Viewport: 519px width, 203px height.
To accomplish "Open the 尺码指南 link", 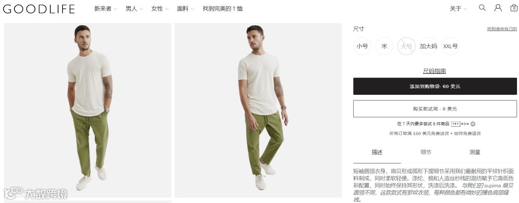I will (x=435, y=71).
